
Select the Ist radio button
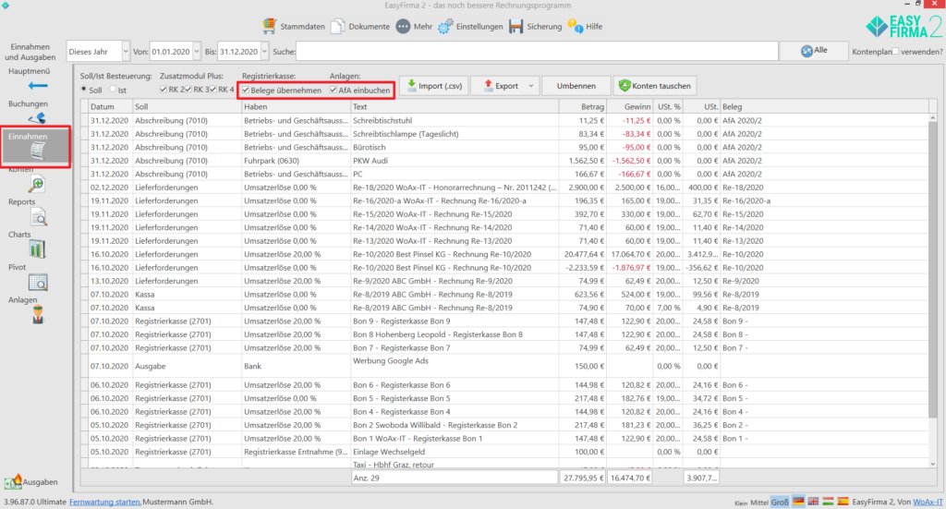(x=113, y=90)
